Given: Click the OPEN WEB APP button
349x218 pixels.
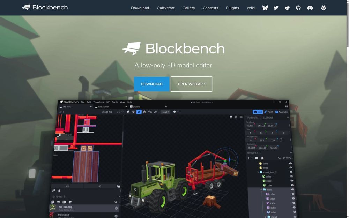Looking at the screenshot, I should click(x=191, y=84).
